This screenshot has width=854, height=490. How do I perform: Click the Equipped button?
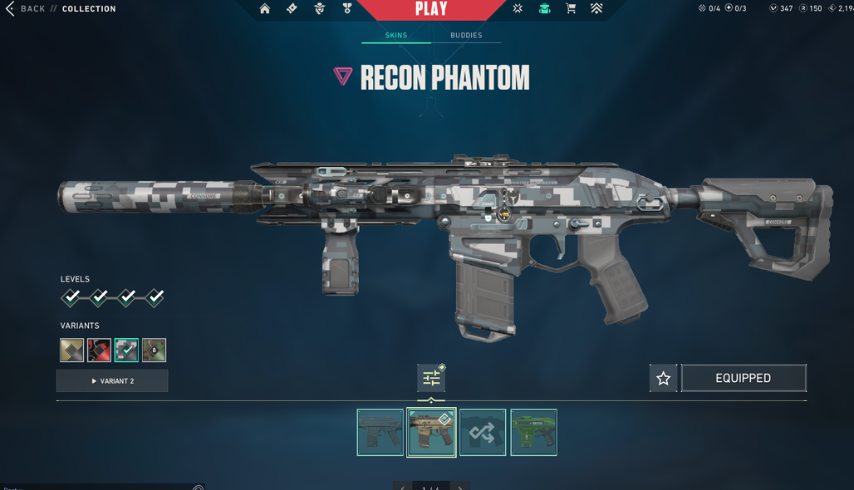744,379
